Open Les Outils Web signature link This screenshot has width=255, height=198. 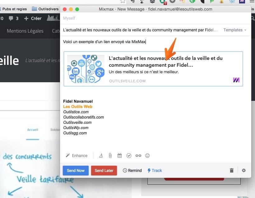(x=78, y=107)
